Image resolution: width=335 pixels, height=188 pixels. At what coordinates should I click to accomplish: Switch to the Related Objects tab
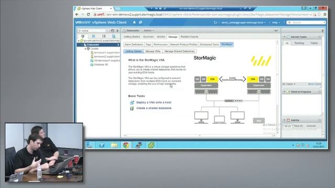pos(189,37)
